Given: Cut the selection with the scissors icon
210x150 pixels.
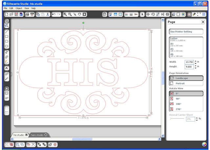Looking at the screenshot, I should (48, 14).
